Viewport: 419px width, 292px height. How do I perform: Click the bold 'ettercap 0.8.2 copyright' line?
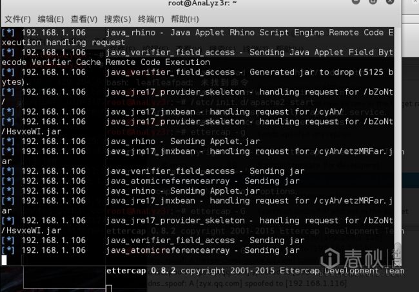tap(255, 271)
